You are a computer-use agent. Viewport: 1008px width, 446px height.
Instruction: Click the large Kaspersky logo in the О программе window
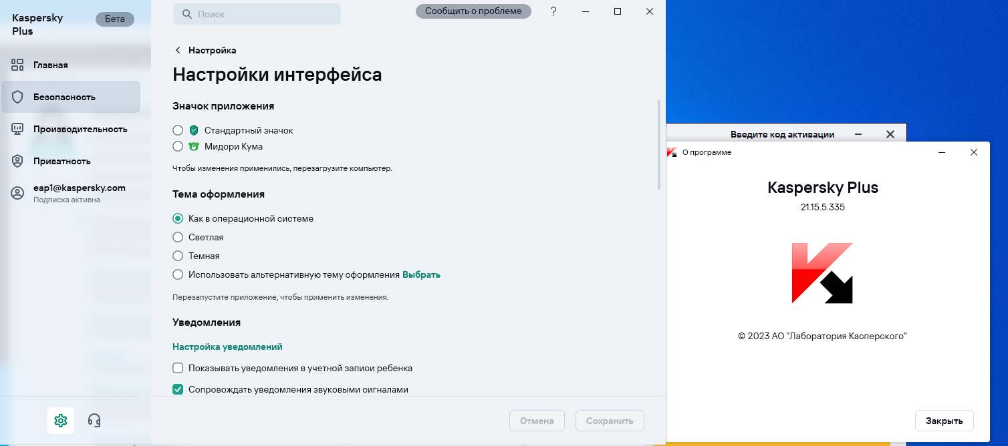click(x=822, y=273)
